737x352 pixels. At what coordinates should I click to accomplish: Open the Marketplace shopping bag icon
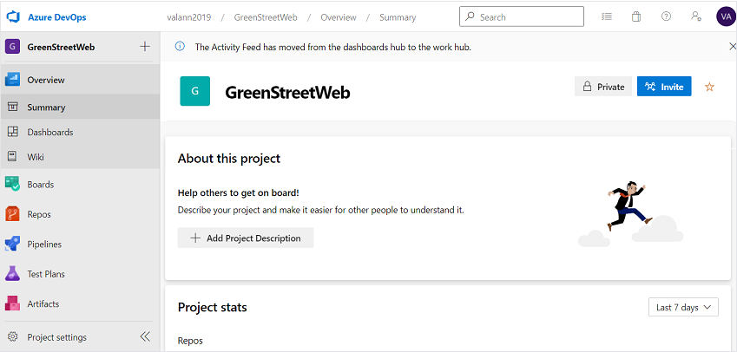pos(636,16)
